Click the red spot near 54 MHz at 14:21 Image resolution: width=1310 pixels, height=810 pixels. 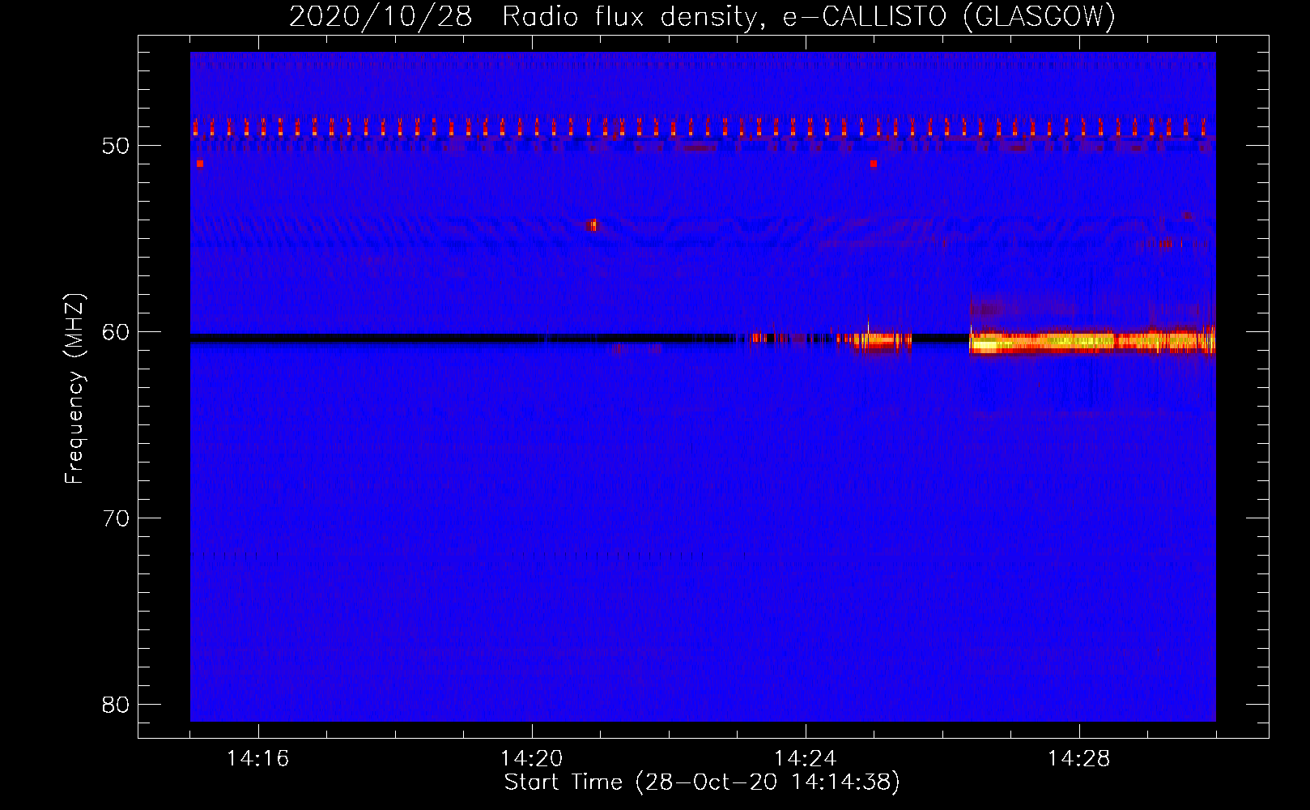coord(593,224)
